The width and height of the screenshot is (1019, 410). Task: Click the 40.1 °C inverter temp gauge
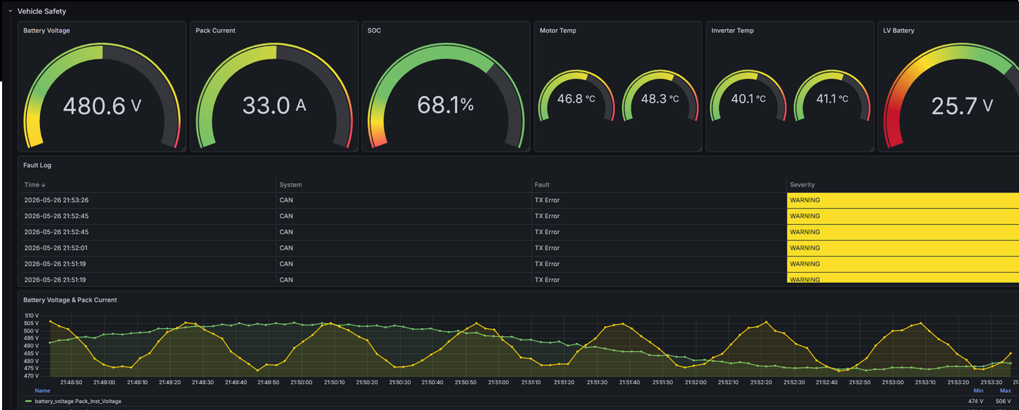[x=749, y=97]
